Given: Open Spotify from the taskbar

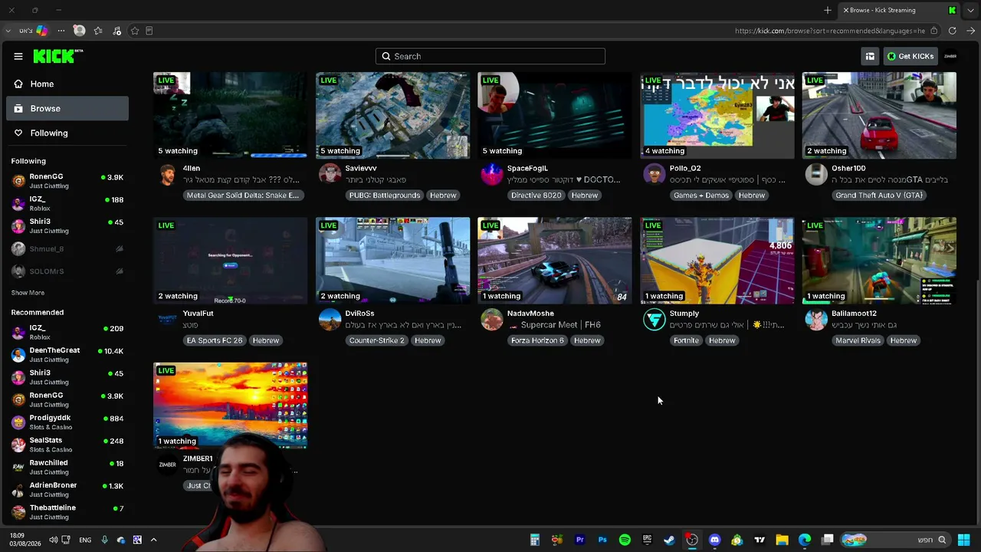Looking at the screenshot, I should pyautogui.click(x=625, y=540).
